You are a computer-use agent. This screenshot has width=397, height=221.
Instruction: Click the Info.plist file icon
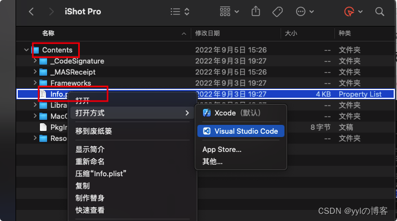[x=43, y=94]
